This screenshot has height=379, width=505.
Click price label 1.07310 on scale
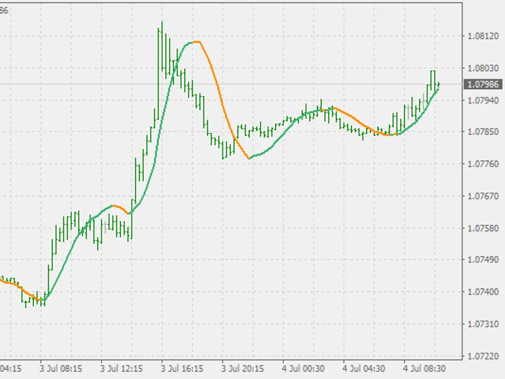tap(483, 324)
